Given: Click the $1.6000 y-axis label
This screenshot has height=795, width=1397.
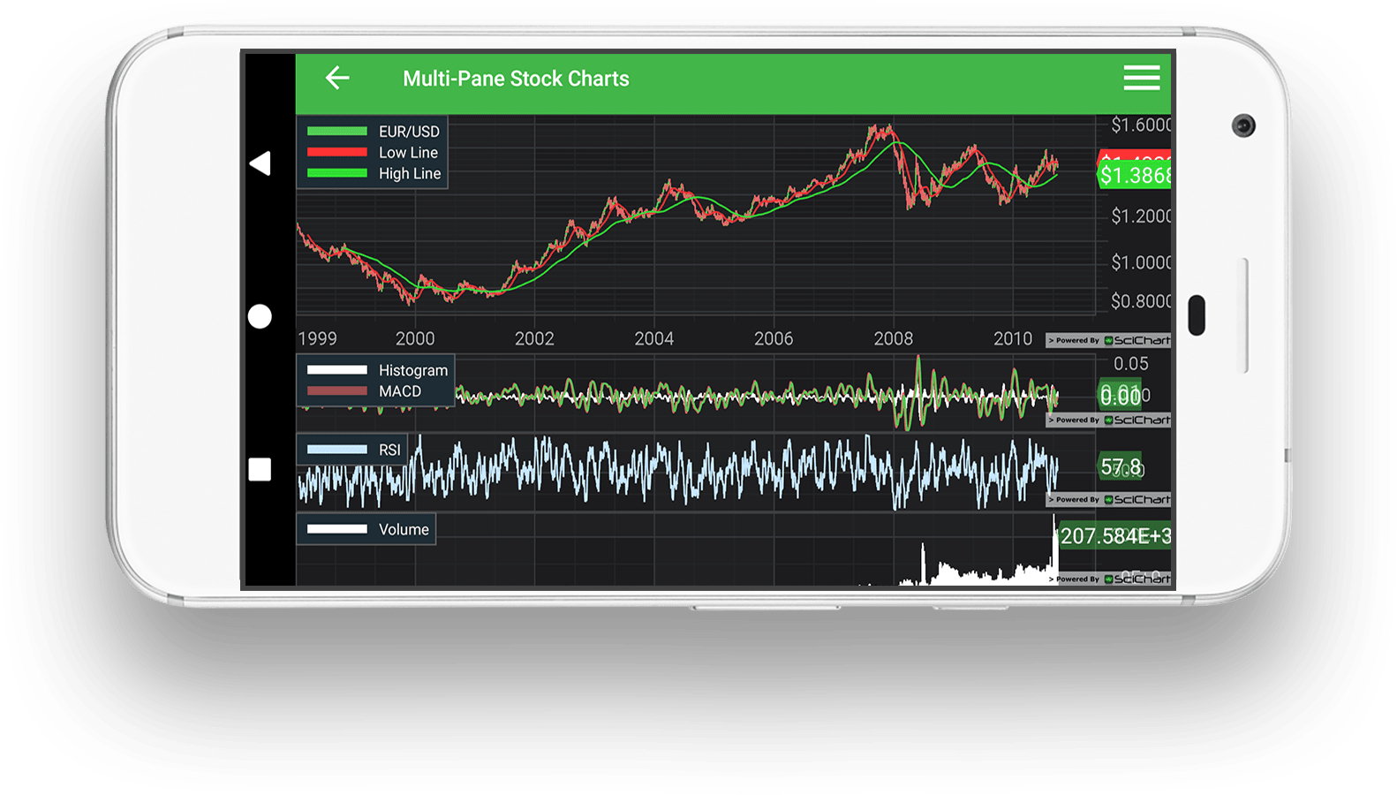Looking at the screenshot, I should (1141, 125).
